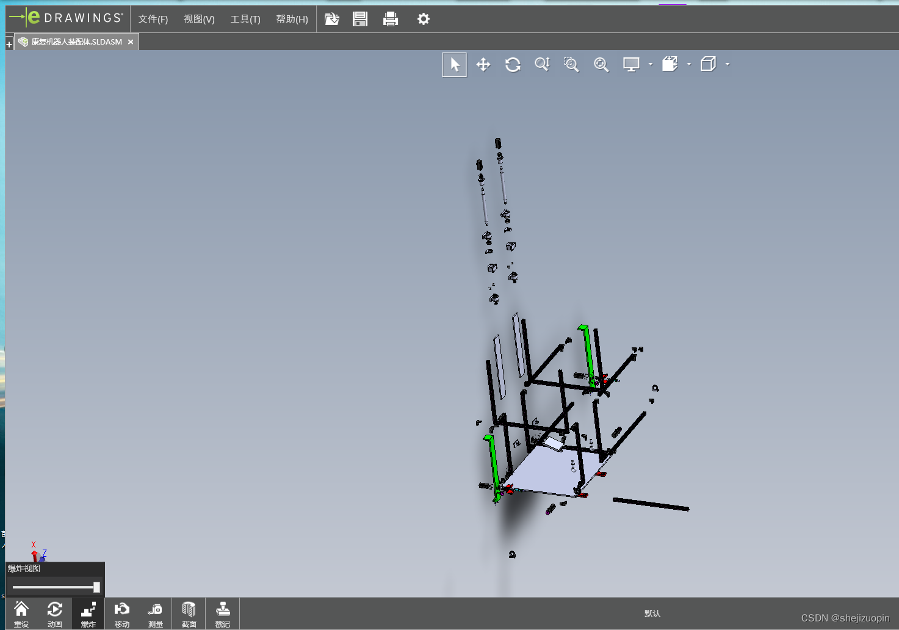Click the 截面 section tool
This screenshot has height=630, width=899.
tap(189, 614)
